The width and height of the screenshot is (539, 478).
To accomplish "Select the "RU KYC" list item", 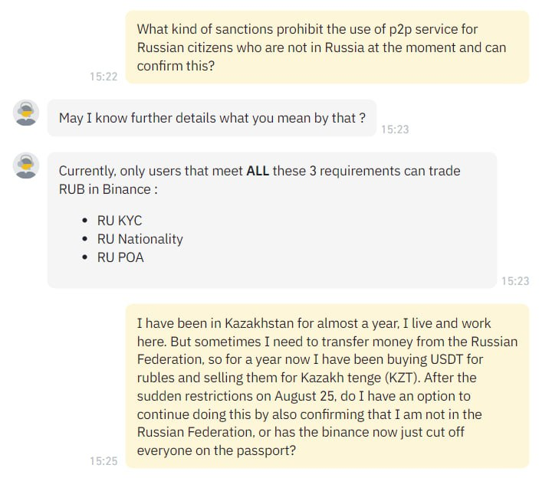I will pos(119,220).
